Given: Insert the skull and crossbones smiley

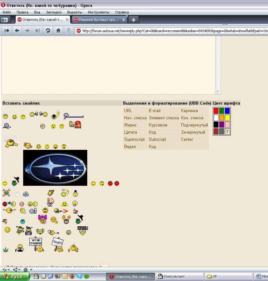Looking at the screenshot, I should 6,193.
